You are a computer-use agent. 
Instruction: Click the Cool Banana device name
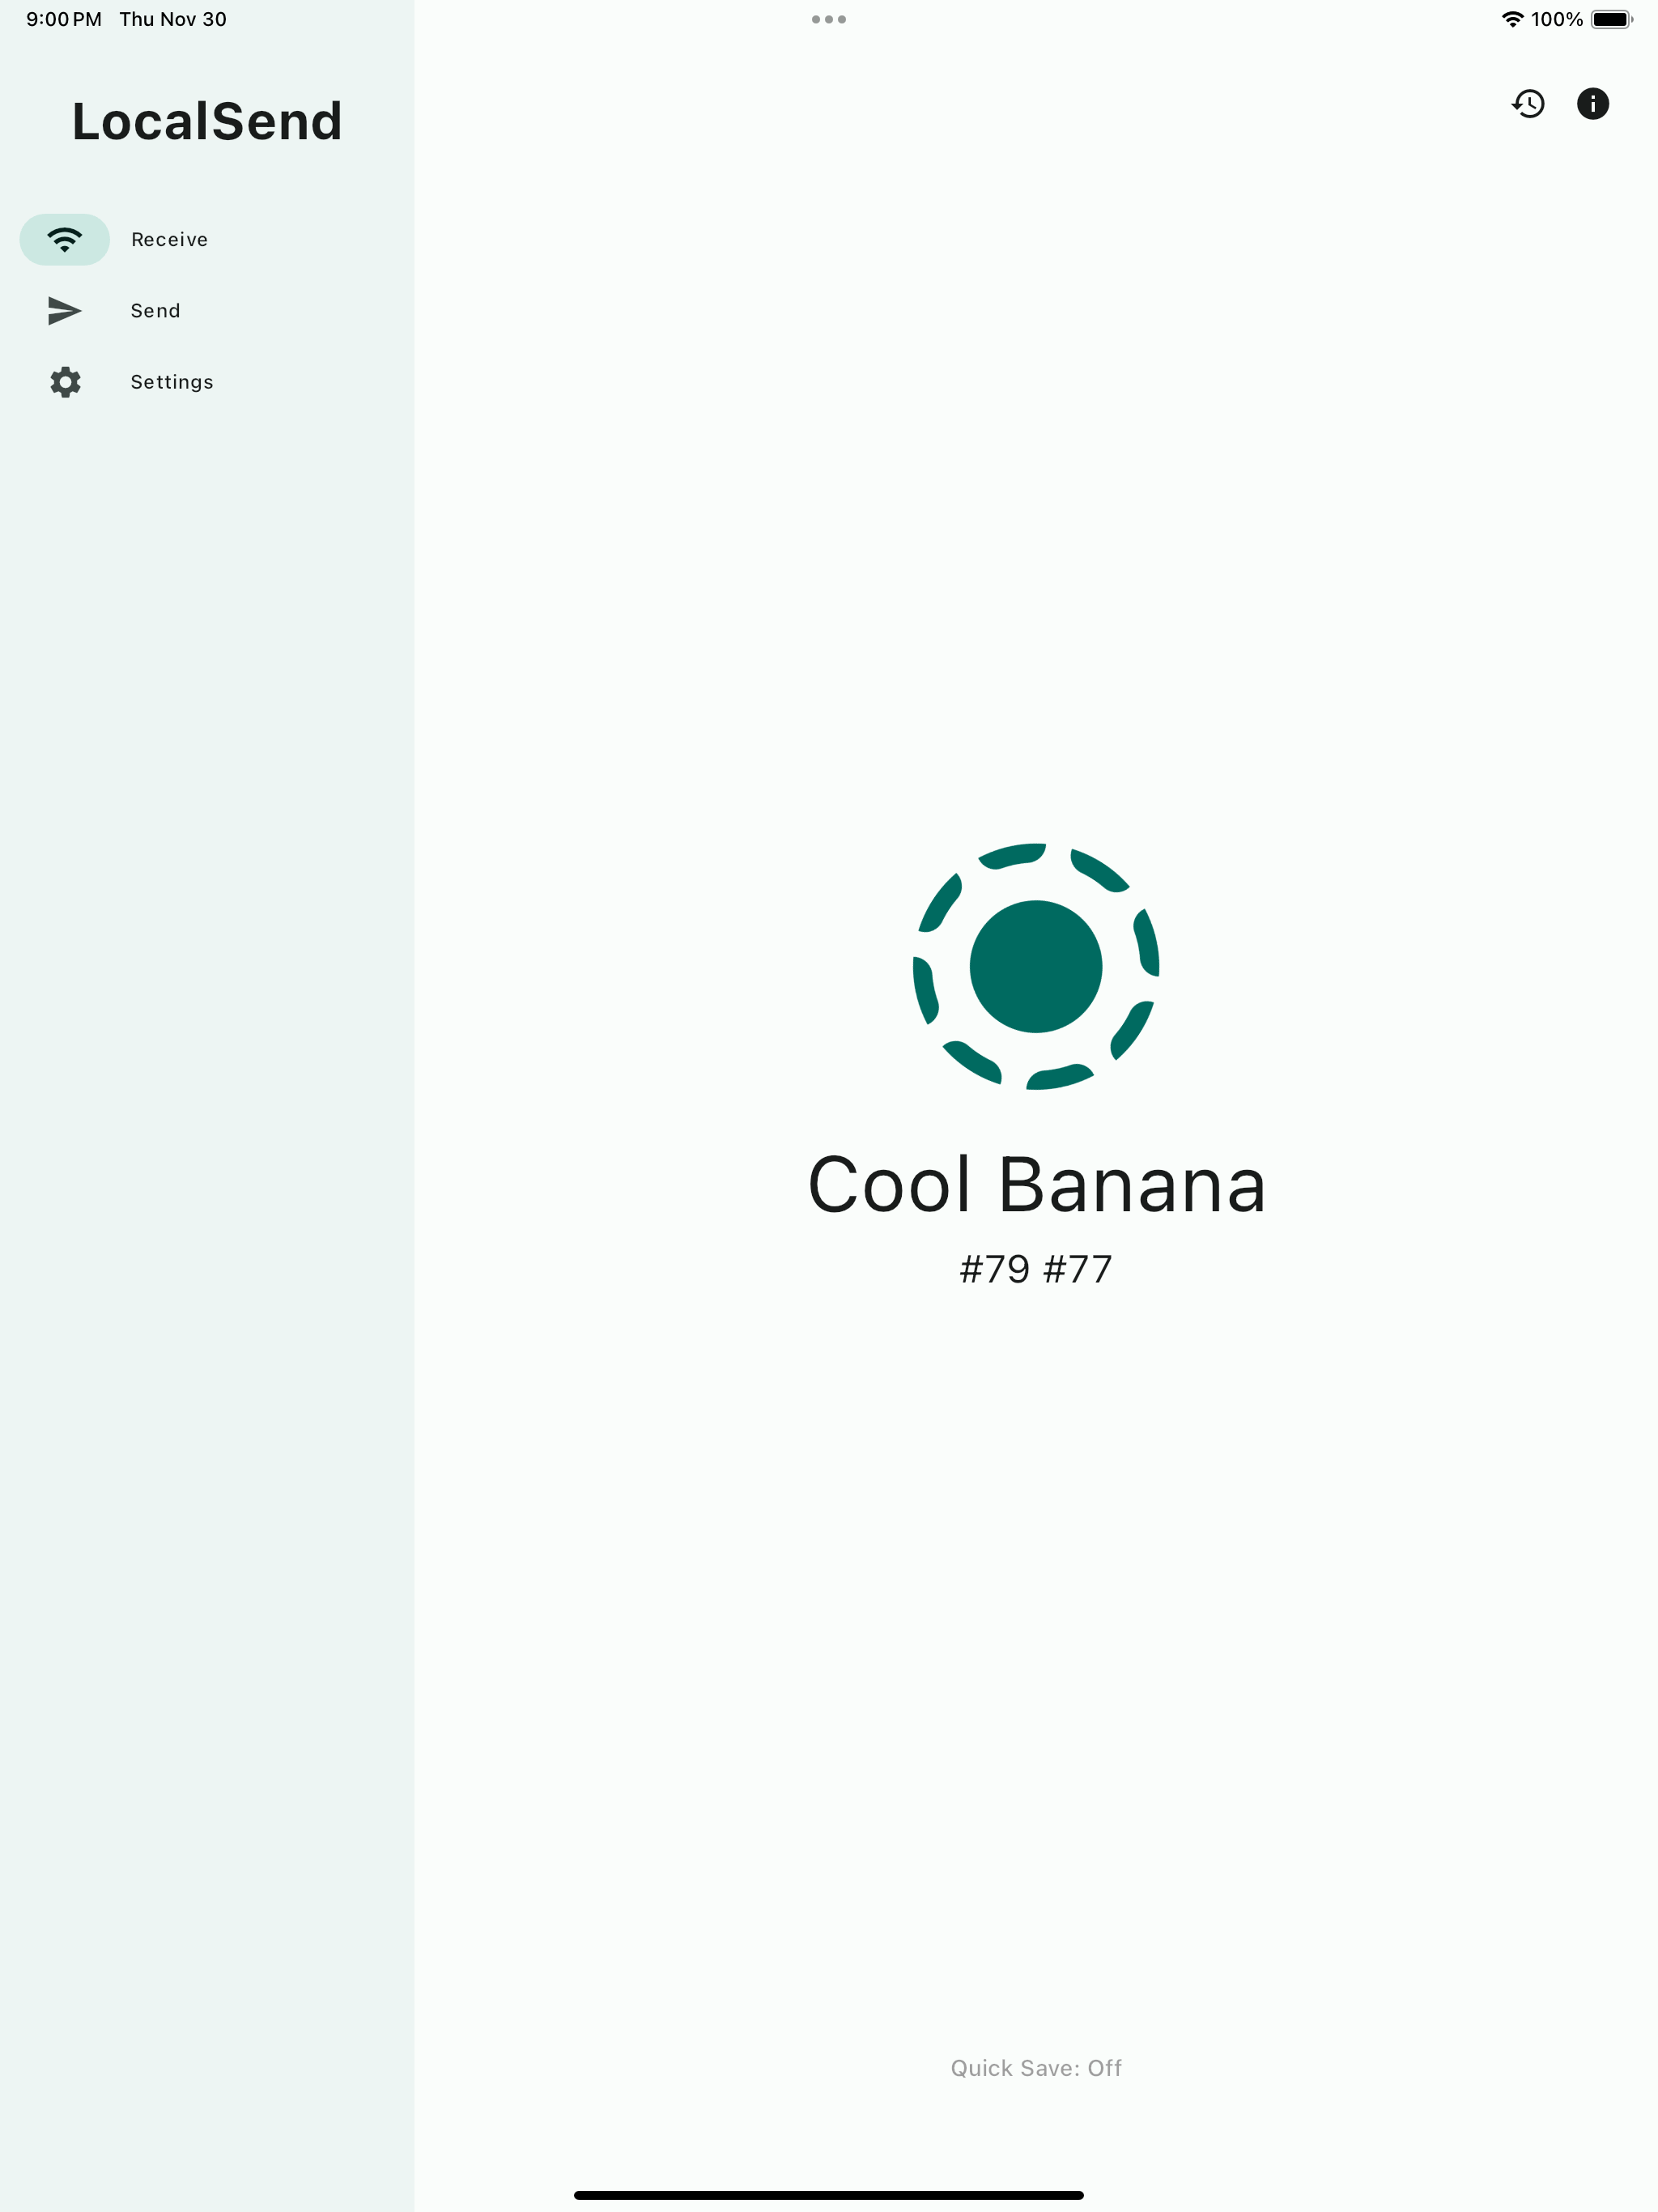tap(1037, 1184)
